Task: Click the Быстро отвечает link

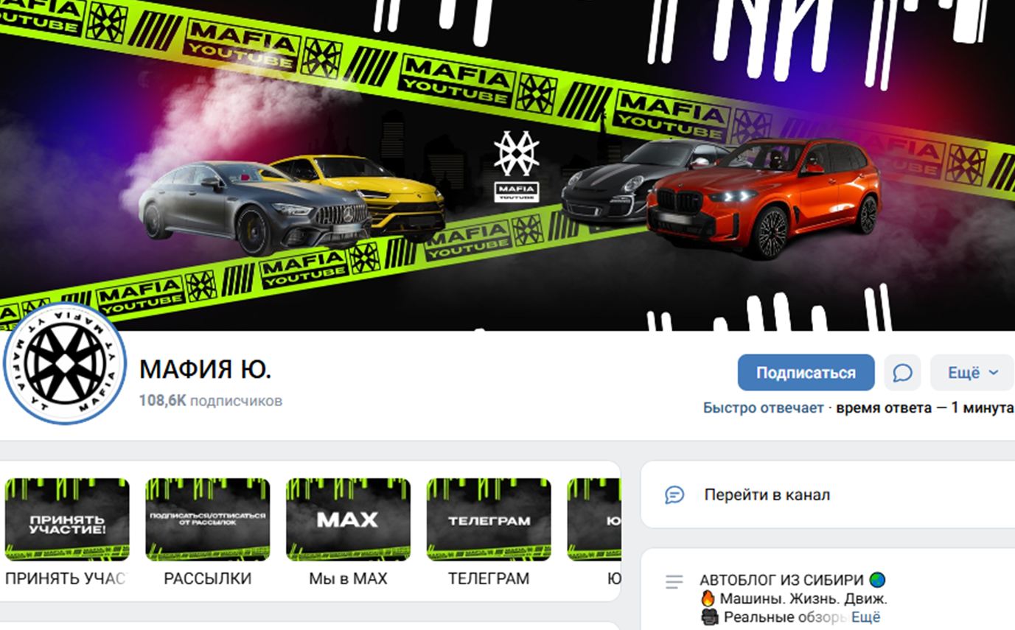Action: (x=763, y=408)
